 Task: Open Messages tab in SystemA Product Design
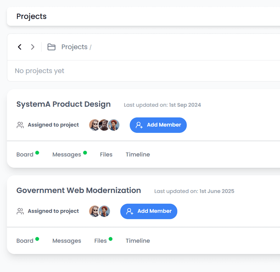point(66,154)
